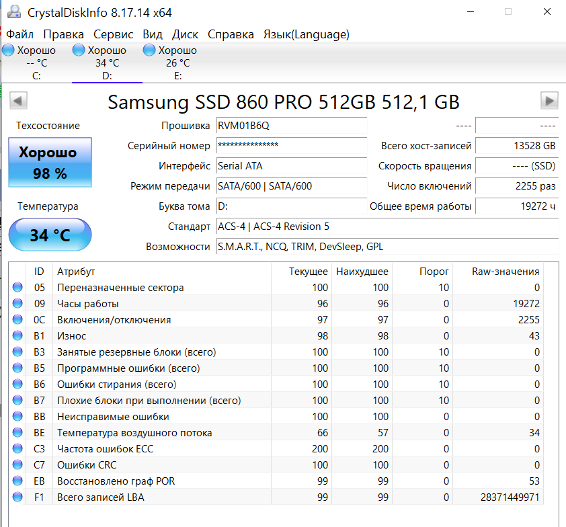Click the status icon for Ошибки CRC row
This screenshot has width=566, height=527.
pyautogui.click(x=17, y=465)
